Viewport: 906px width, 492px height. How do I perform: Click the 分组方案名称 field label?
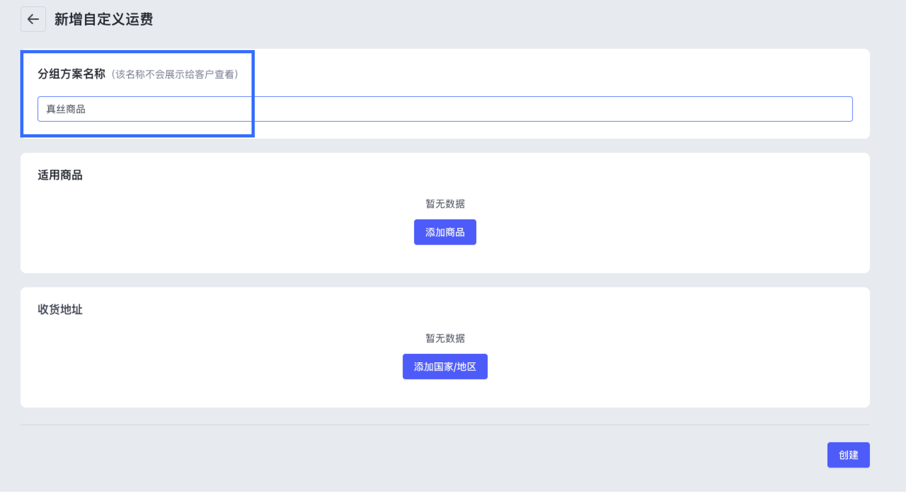[71, 74]
